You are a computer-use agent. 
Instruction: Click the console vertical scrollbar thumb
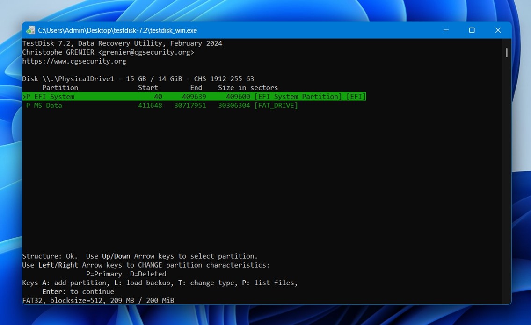click(x=507, y=52)
